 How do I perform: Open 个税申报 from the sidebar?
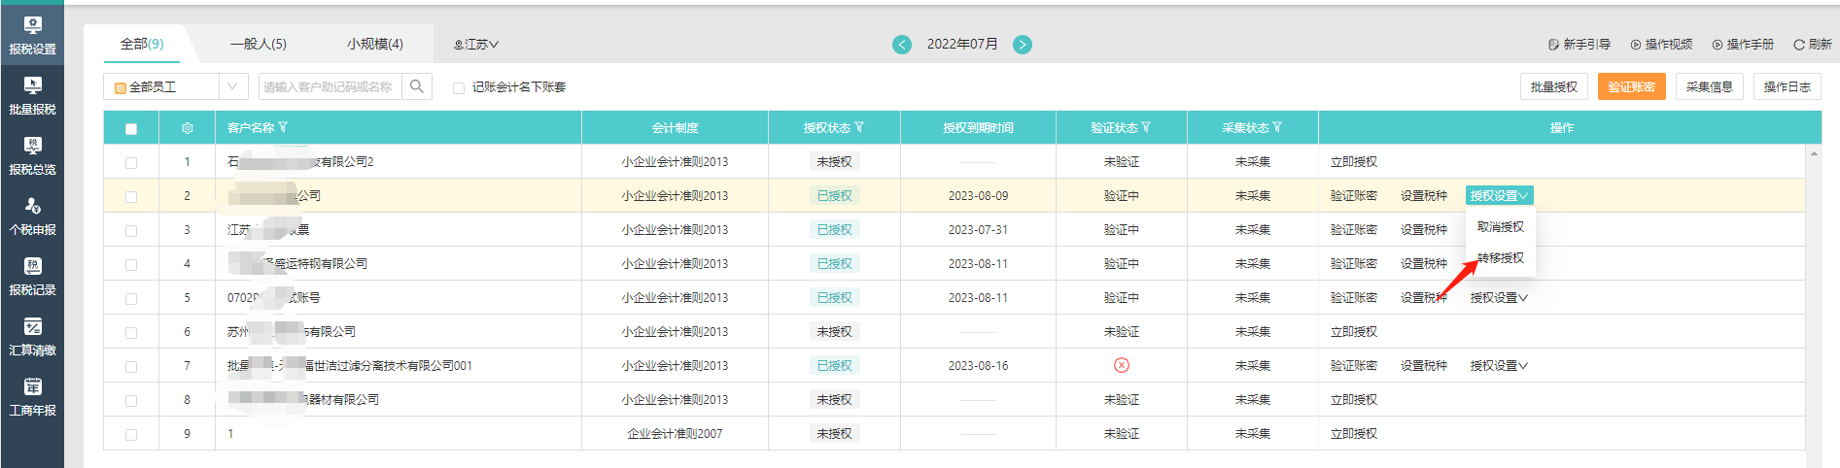point(32,216)
